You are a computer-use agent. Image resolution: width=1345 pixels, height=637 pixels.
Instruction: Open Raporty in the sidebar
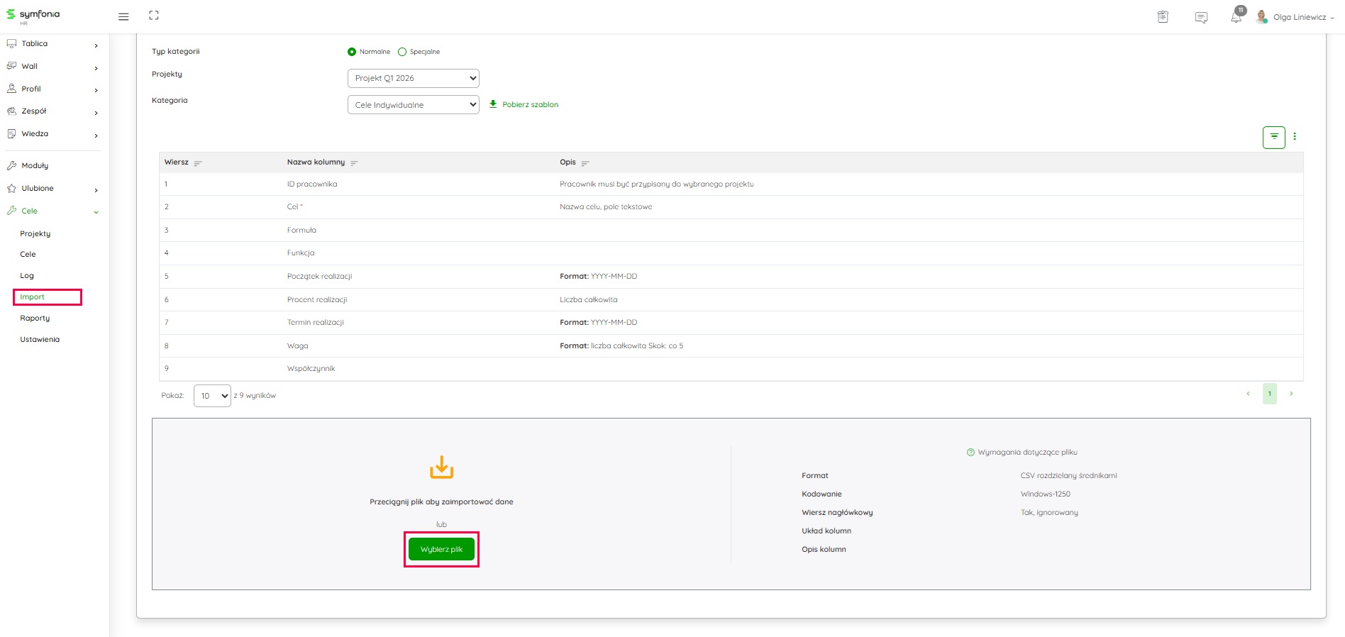(35, 318)
